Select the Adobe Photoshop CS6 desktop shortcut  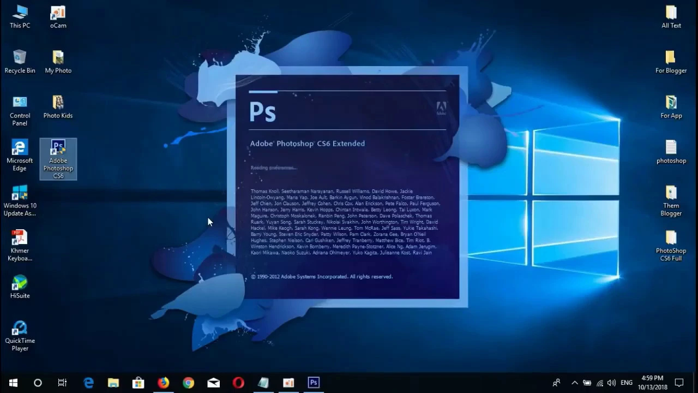tap(58, 159)
